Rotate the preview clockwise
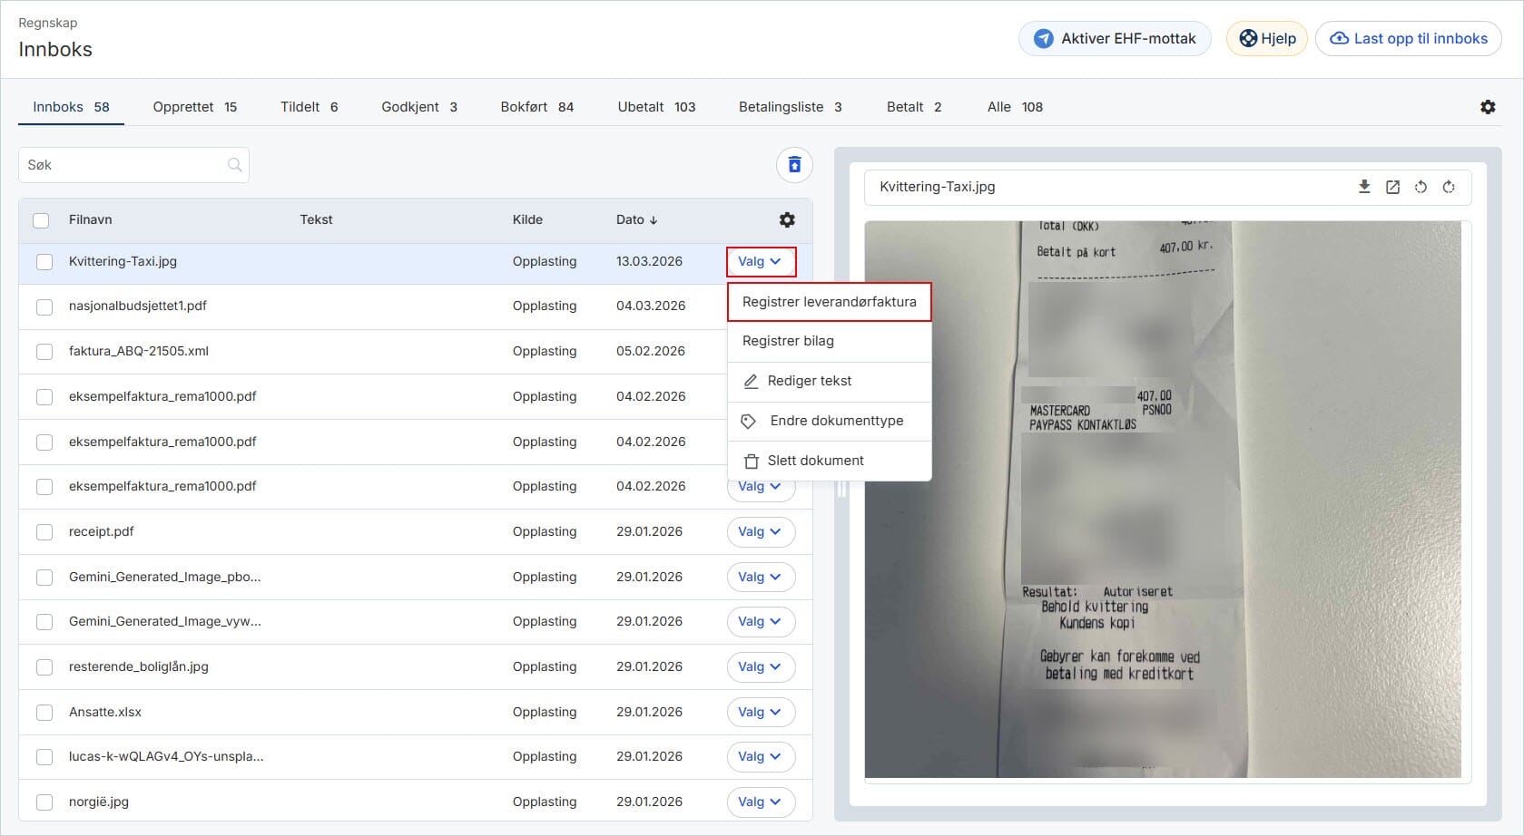Screen dimensions: 1524x836 pyautogui.click(x=1449, y=187)
